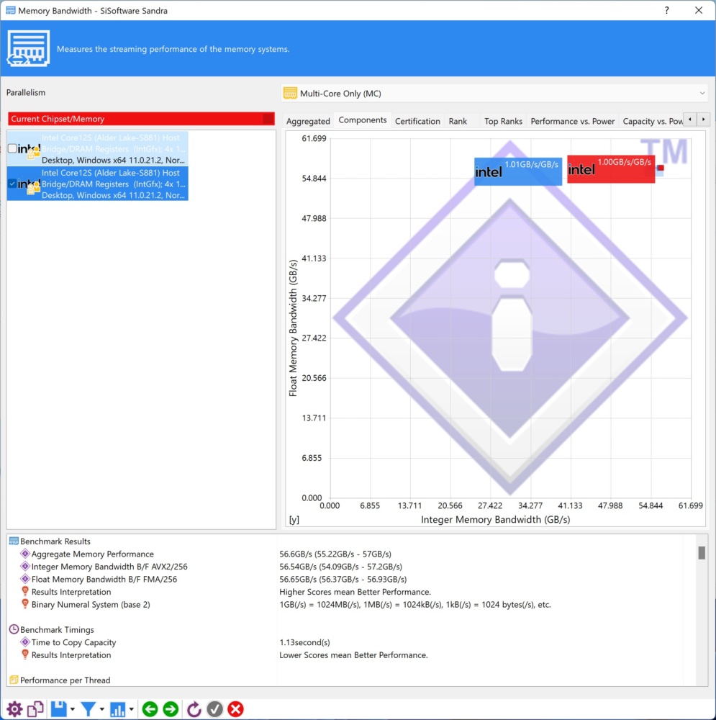Click the Benchmark Results group icon
716x720 pixels.
pyautogui.click(x=14, y=541)
